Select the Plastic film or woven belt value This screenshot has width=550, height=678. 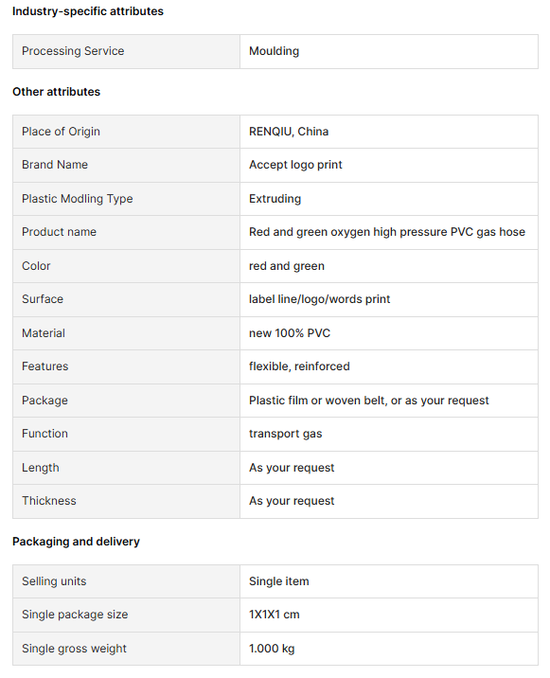(369, 401)
